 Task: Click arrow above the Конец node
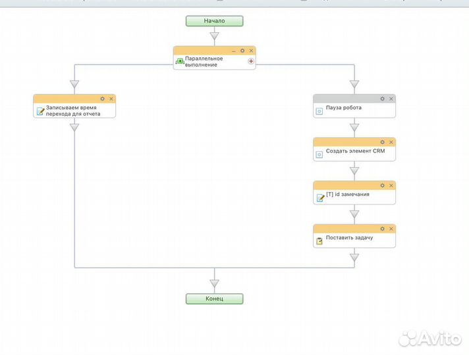tap(214, 283)
